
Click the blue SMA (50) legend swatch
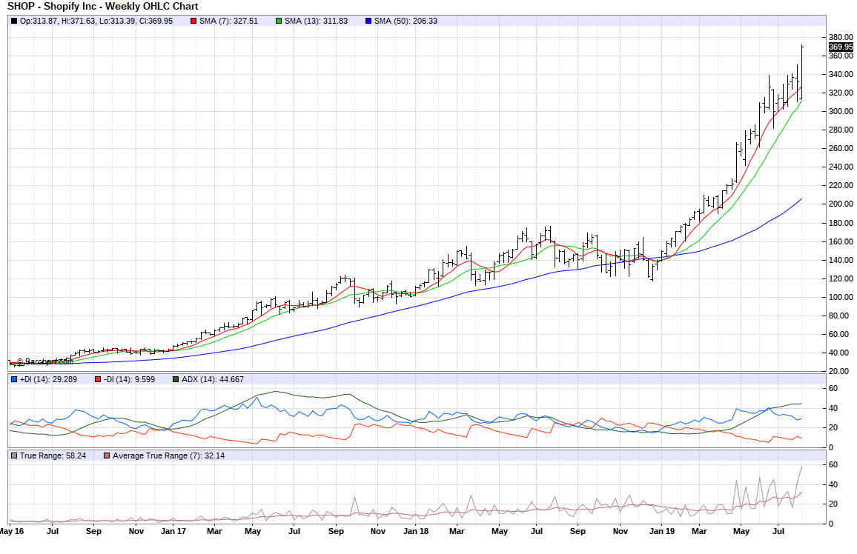[368, 21]
